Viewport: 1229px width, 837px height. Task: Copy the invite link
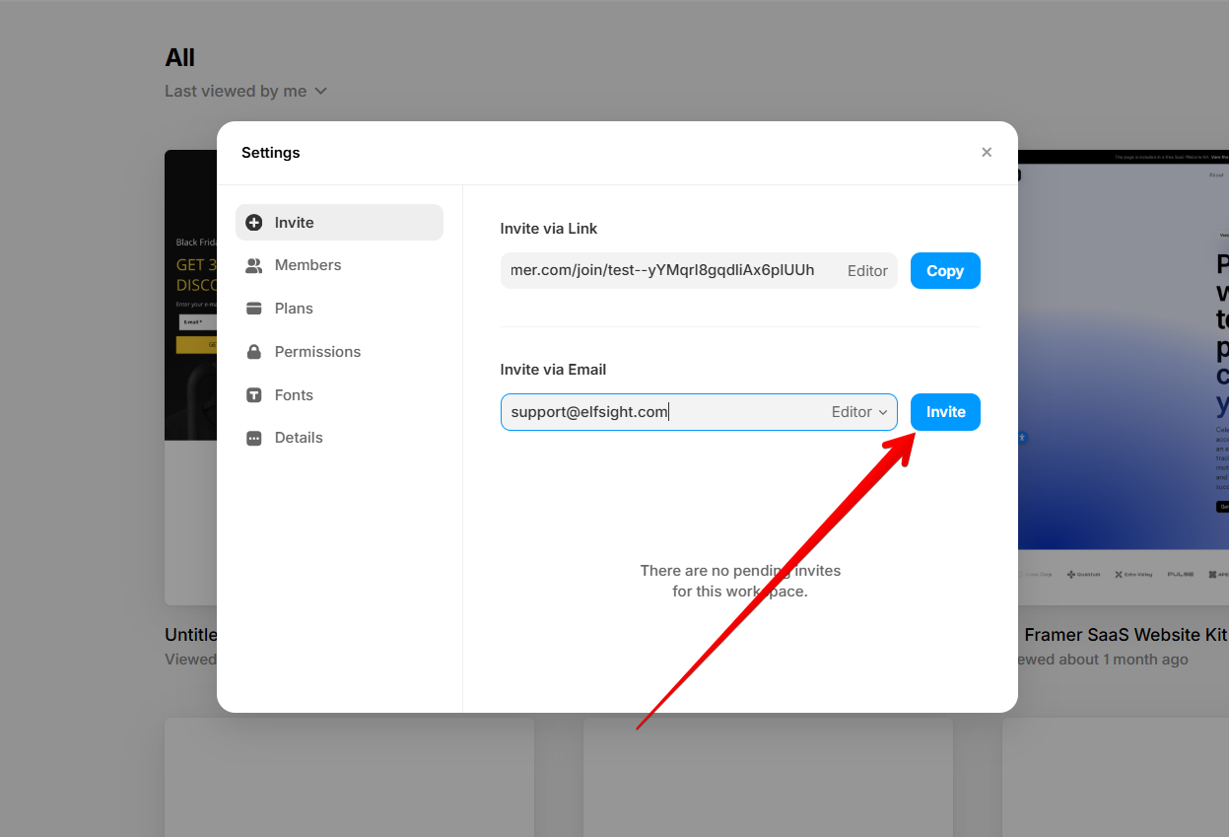point(945,271)
